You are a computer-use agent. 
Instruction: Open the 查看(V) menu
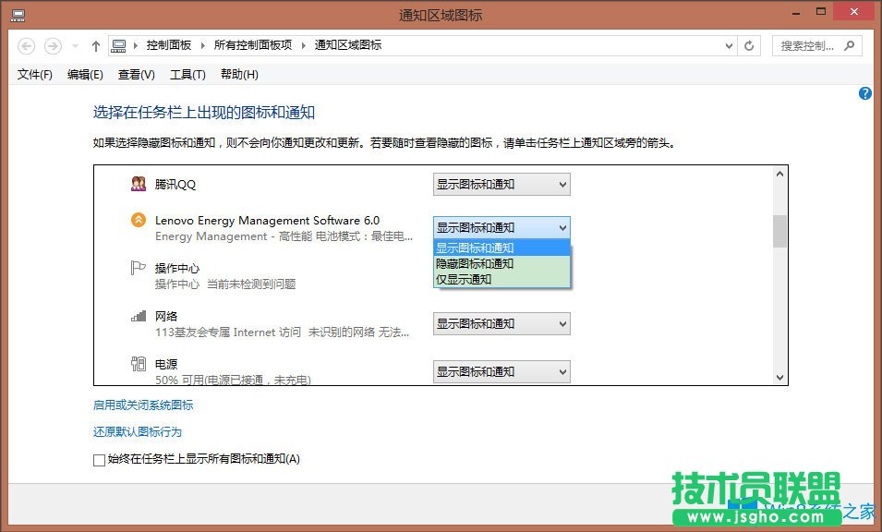(135, 74)
